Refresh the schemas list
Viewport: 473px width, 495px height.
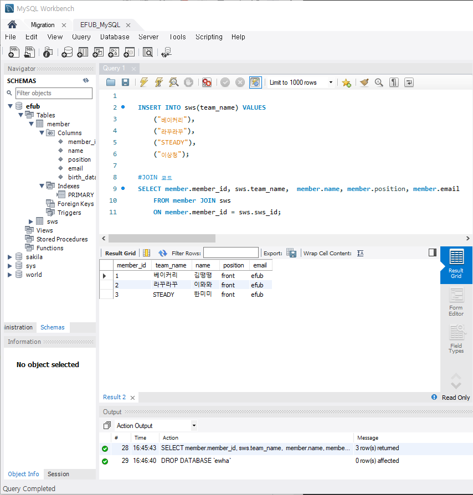pyautogui.click(x=86, y=80)
